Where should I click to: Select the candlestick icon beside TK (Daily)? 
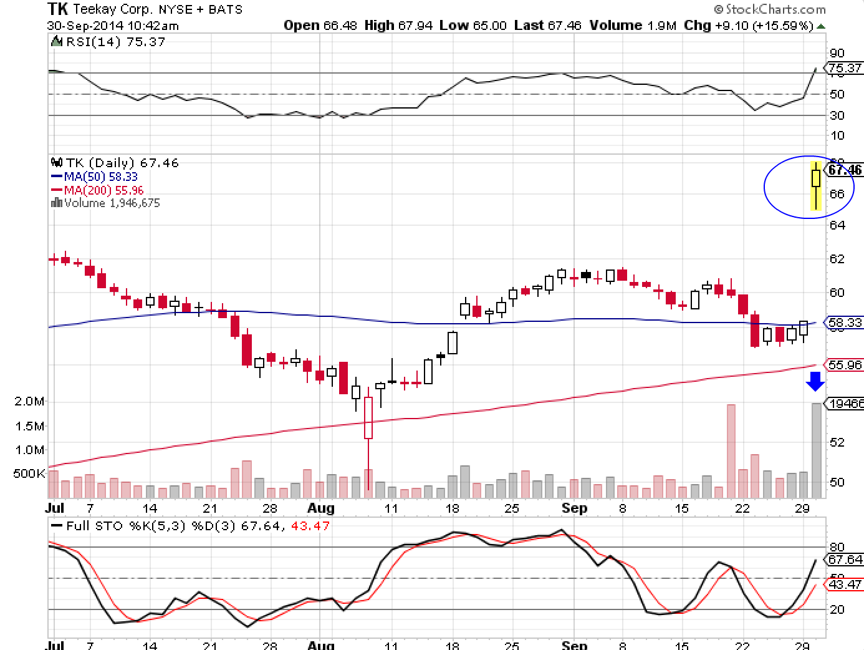[x=55, y=162]
